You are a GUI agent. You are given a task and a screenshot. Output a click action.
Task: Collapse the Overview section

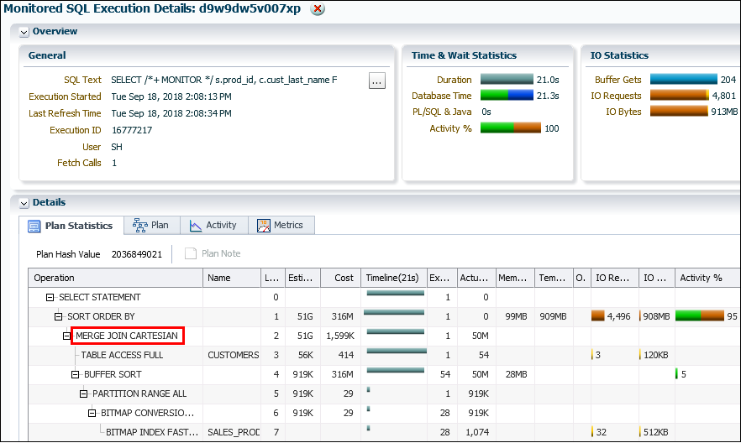(24, 32)
